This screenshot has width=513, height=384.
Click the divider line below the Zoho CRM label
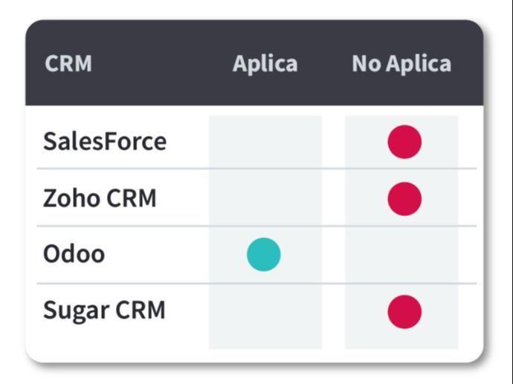pyautogui.click(x=119, y=226)
